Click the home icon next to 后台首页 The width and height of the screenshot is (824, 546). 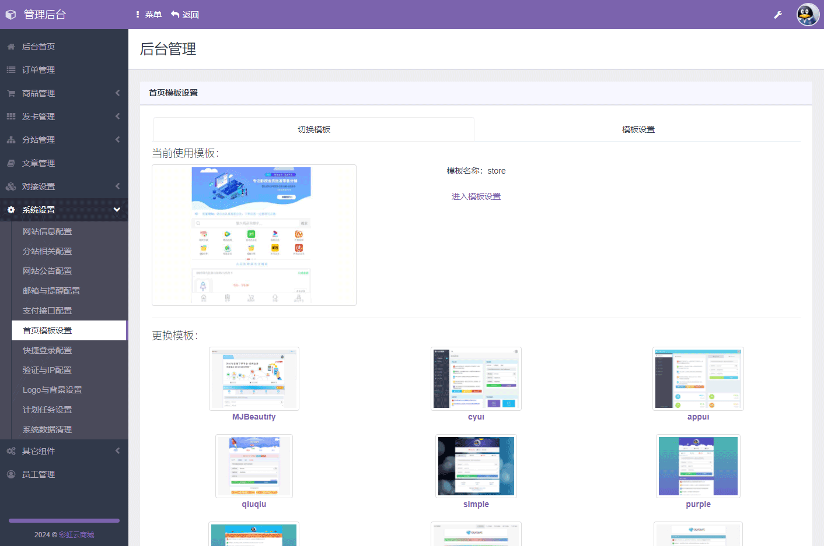pos(11,47)
